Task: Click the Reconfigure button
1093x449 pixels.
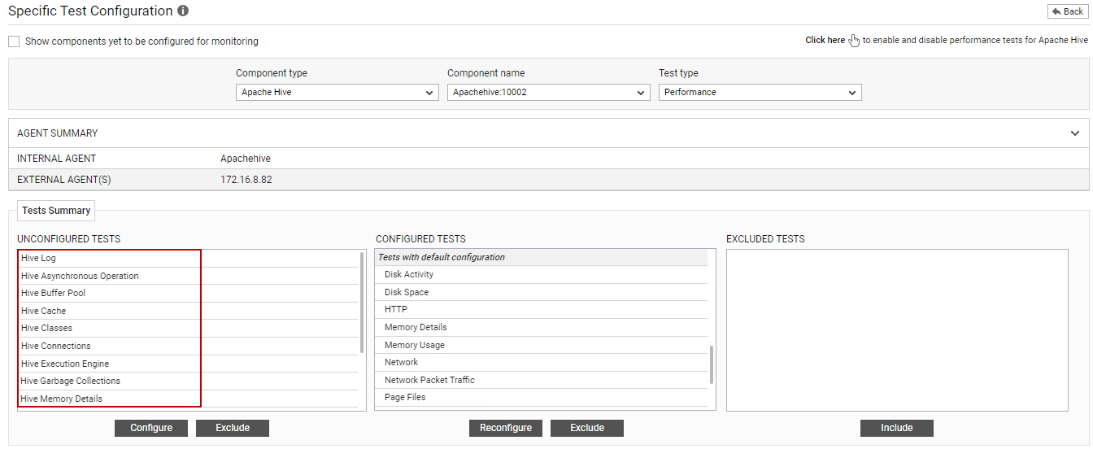Action: [x=506, y=428]
